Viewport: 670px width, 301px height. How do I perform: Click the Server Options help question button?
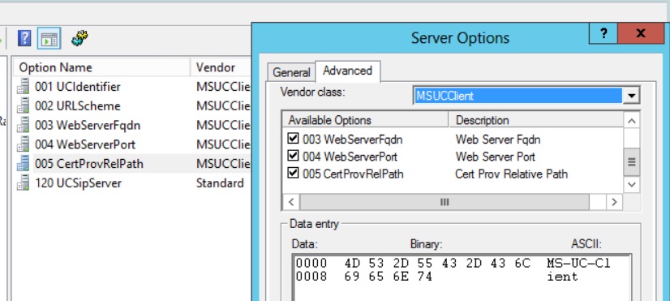(x=603, y=33)
